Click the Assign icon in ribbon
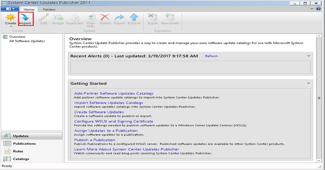This screenshot has height=170, width=325. click(x=58, y=17)
